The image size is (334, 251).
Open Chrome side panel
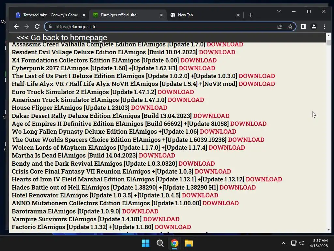tap(303, 26)
